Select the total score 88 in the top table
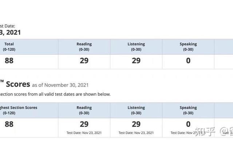 [x=9, y=61]
